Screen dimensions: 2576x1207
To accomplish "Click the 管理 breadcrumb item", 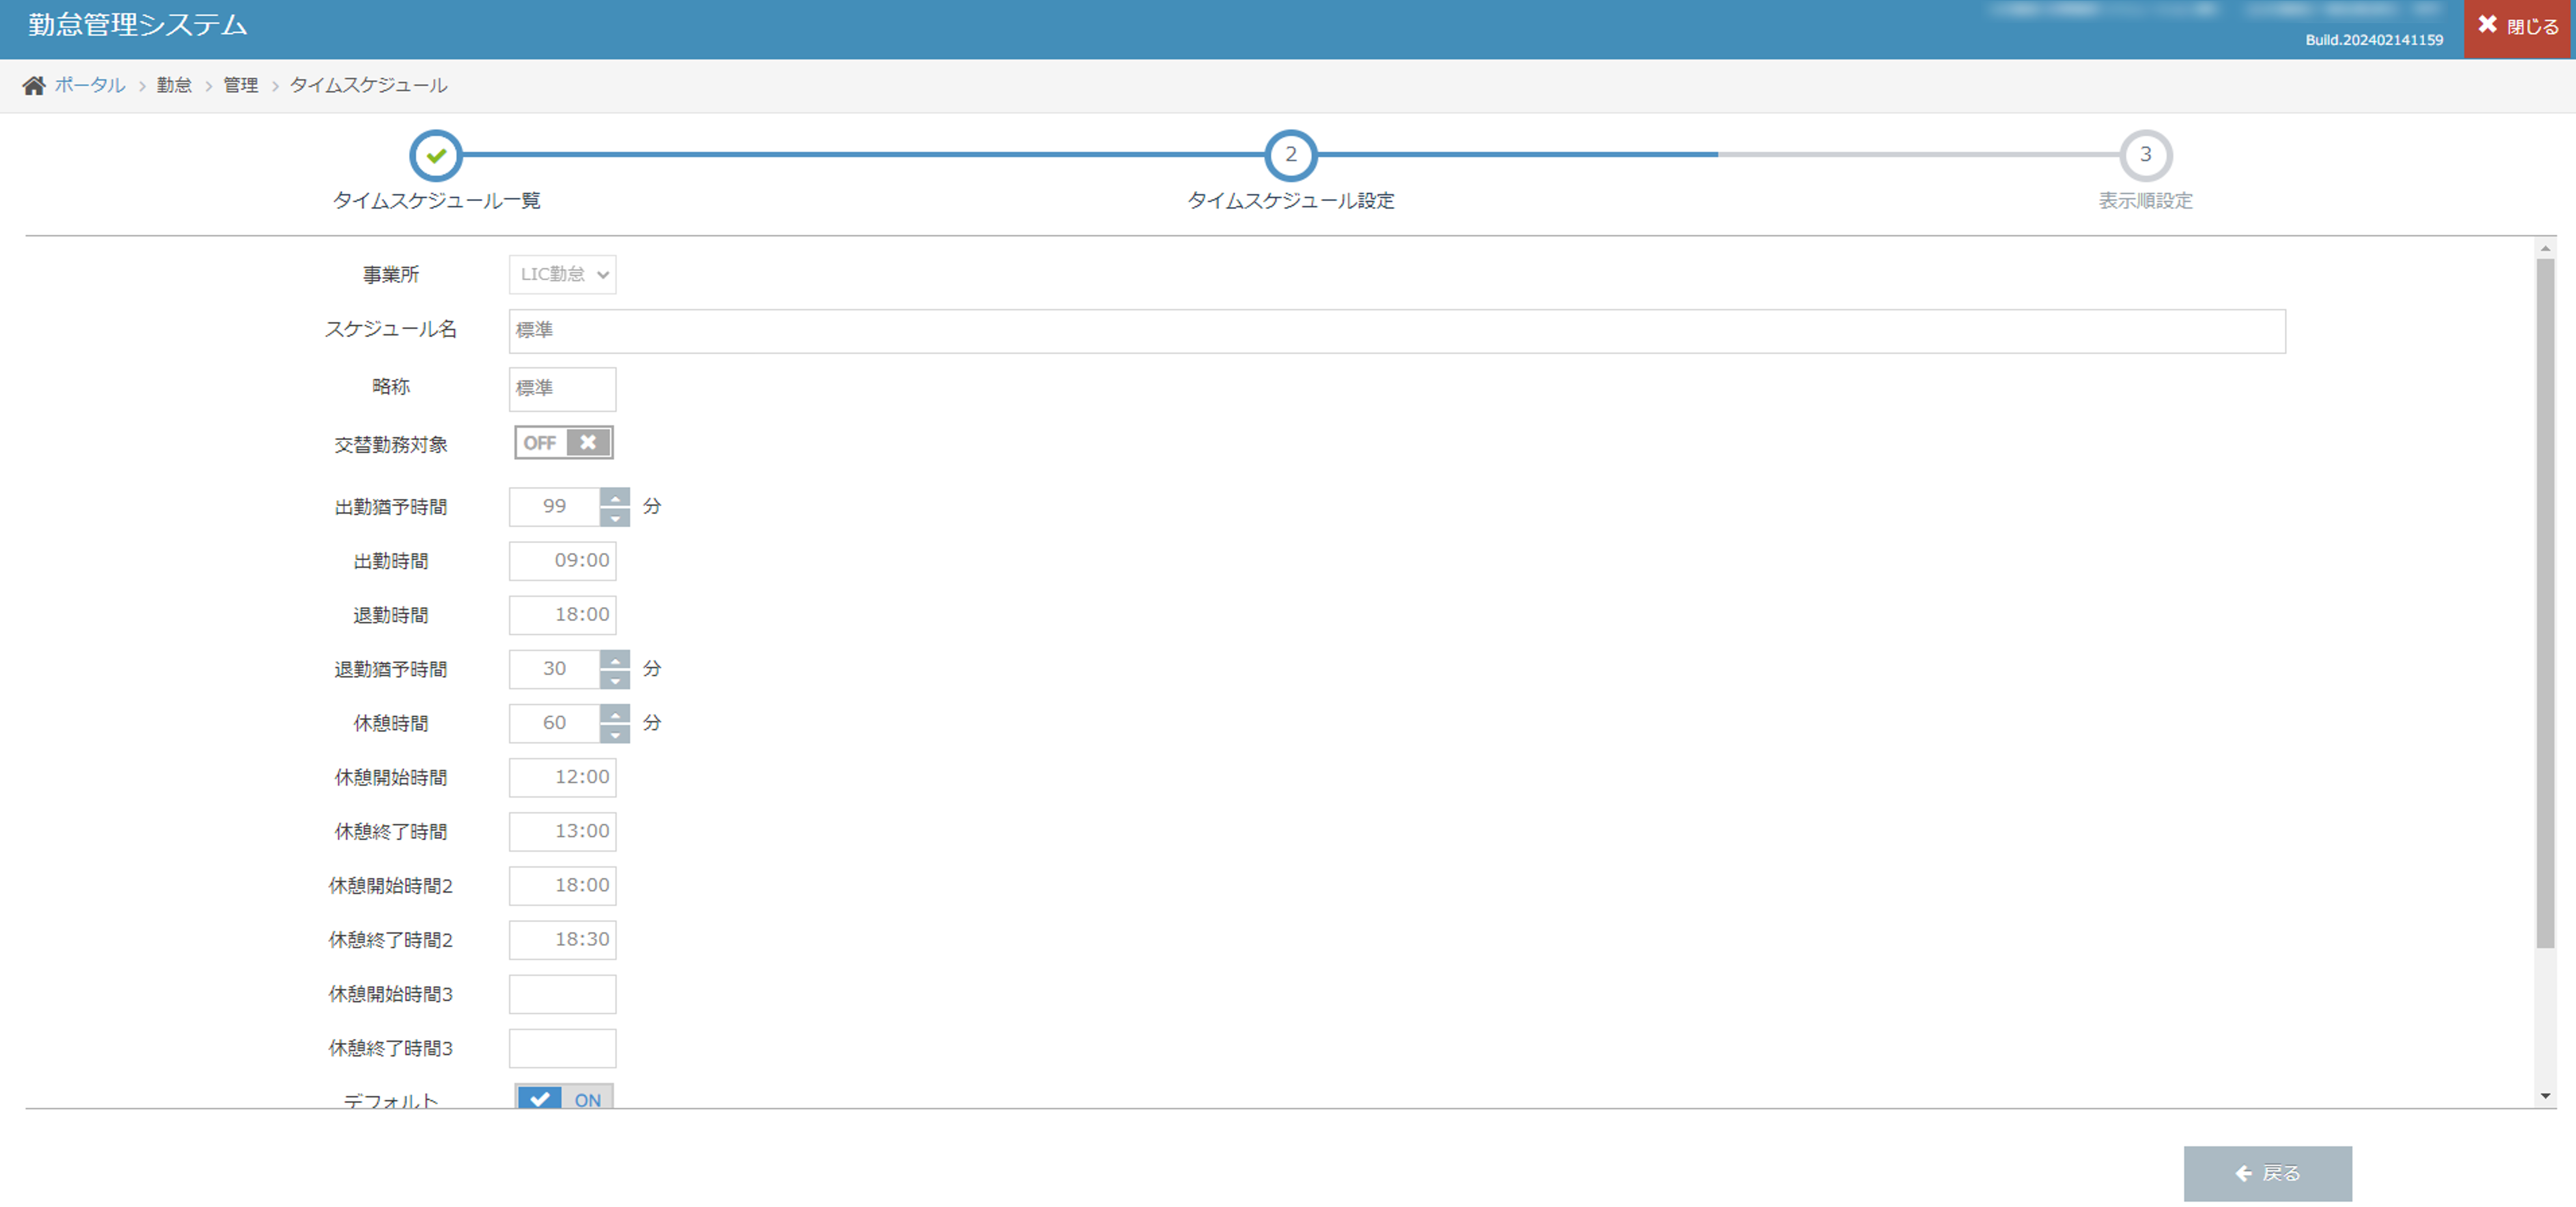I will pos(241,86).
